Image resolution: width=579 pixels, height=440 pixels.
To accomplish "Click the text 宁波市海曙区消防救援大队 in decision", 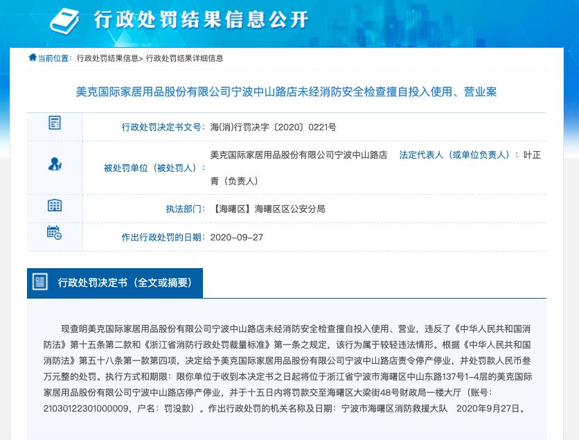I will tap(394, 409).
